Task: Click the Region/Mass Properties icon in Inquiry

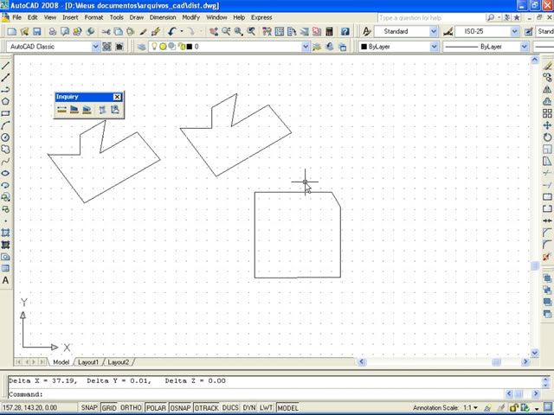Action: [x=87, y=110]
